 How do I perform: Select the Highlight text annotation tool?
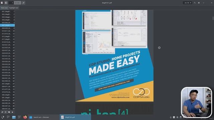point(13,8)
